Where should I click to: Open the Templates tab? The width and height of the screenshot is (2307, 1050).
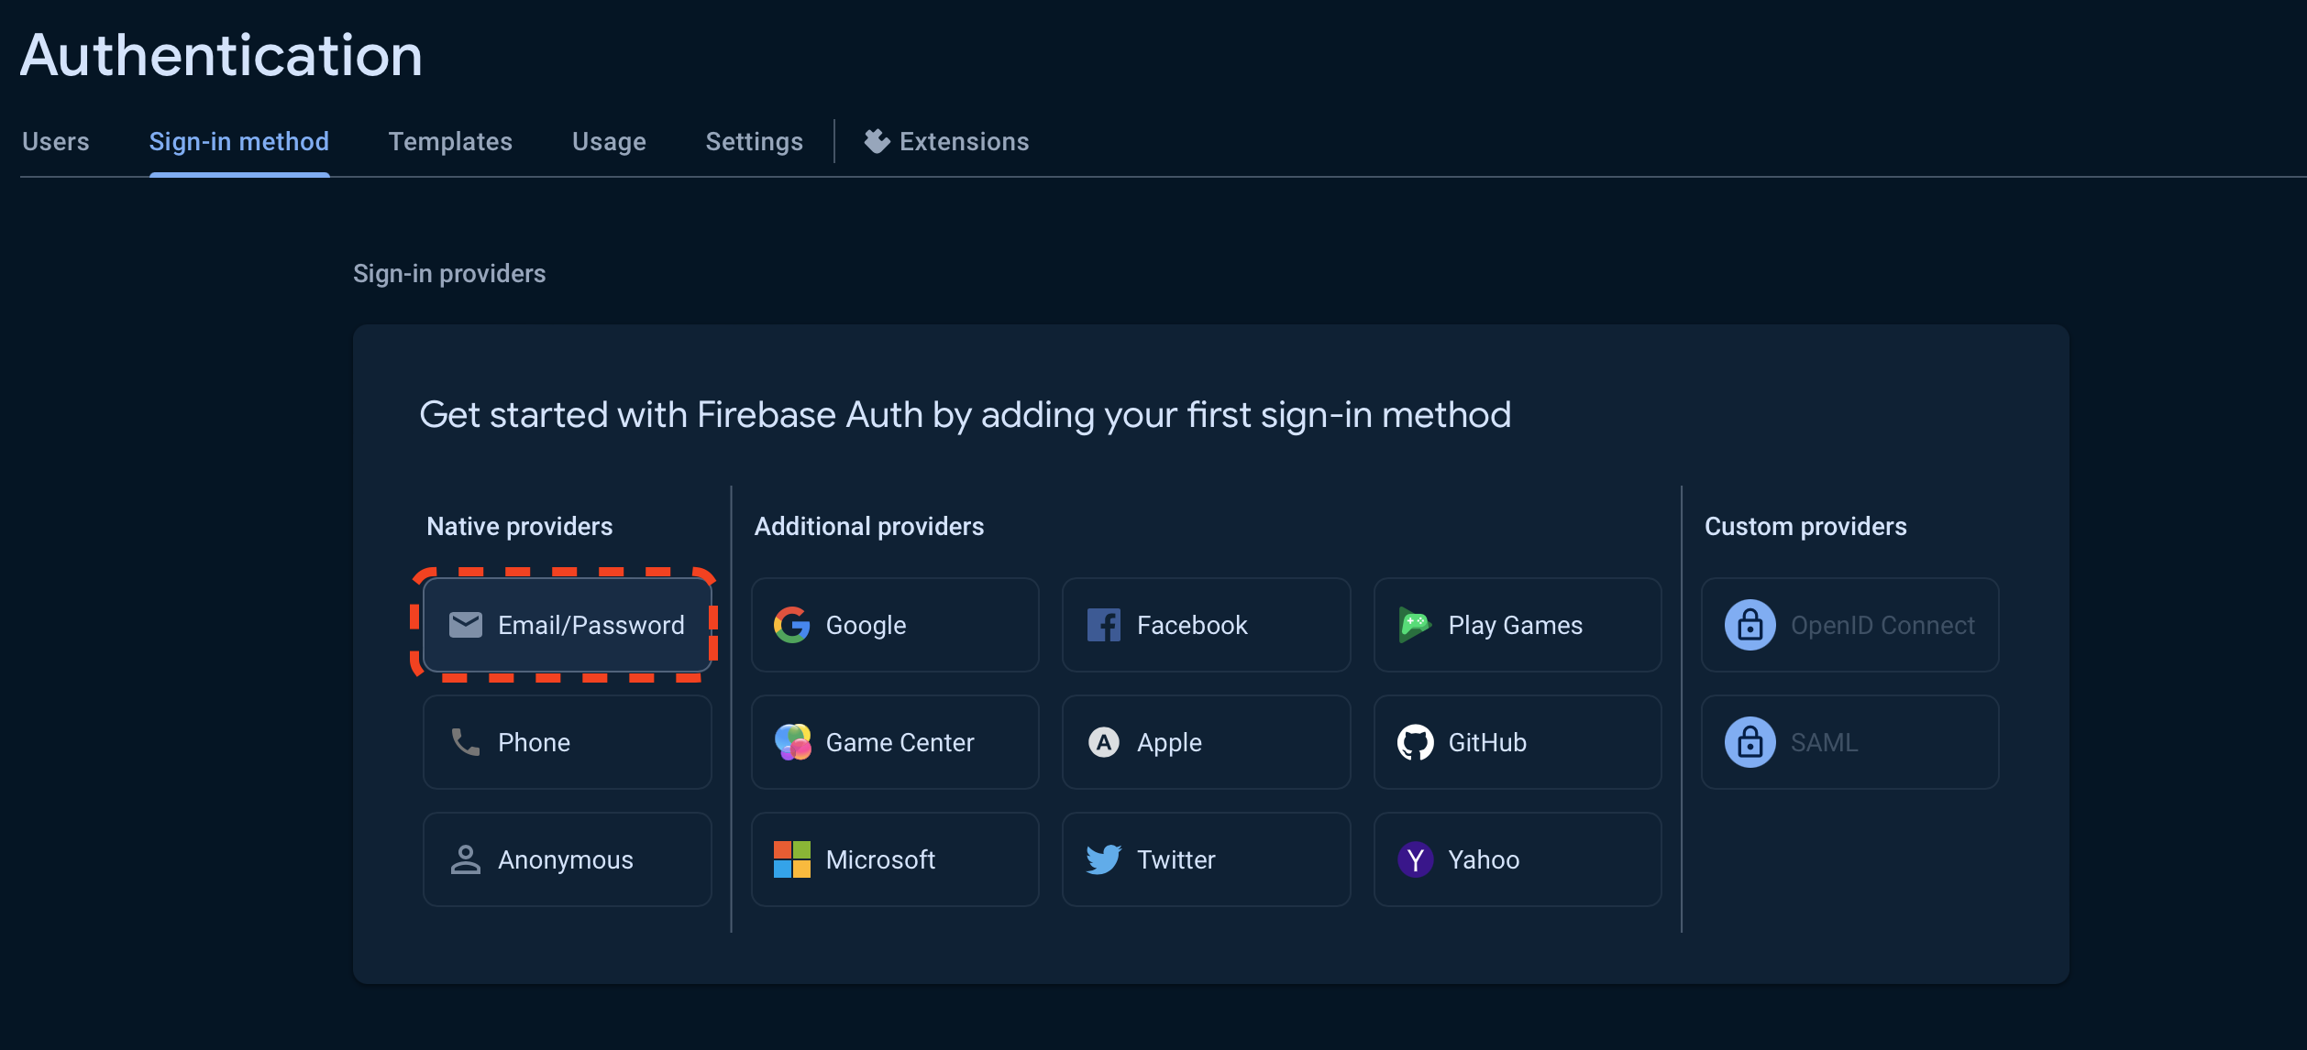pos(450,141)
